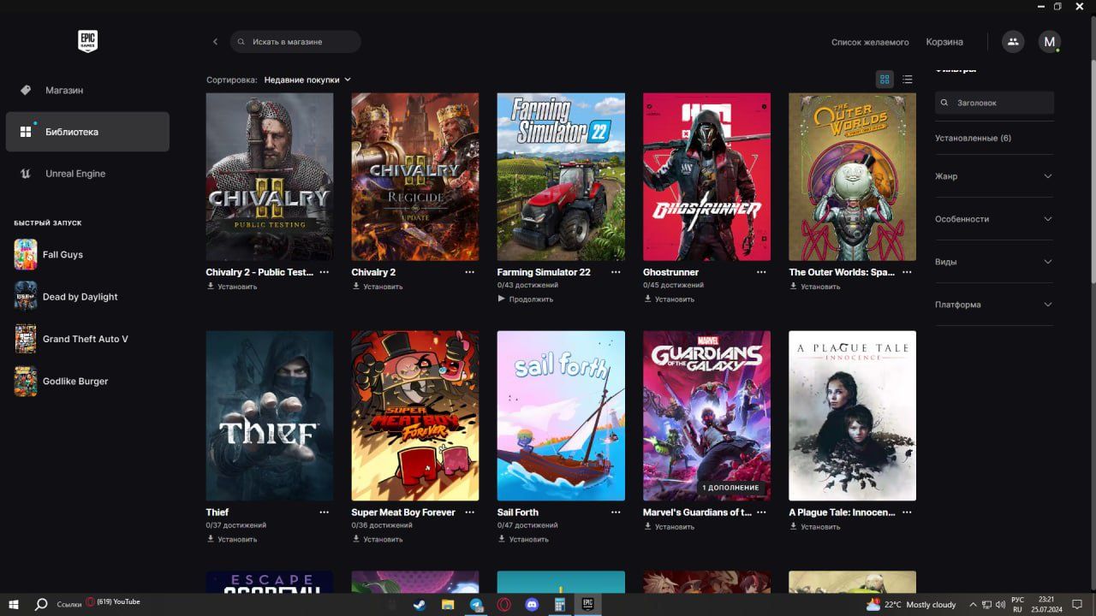The width and height of the screenshot is (1096, 616).
Task: Expand the Платформа filter
Action: (994, 305)
